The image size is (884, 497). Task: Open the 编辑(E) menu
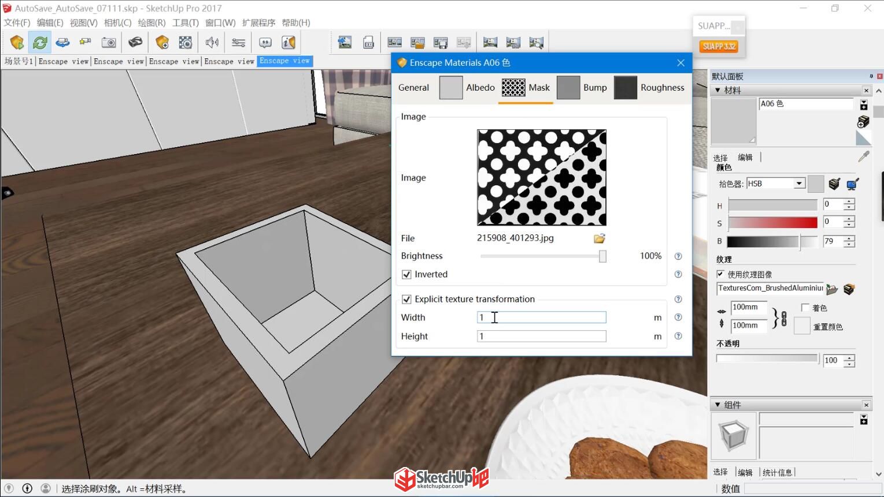pyautogui.click(x=50, y=23)
